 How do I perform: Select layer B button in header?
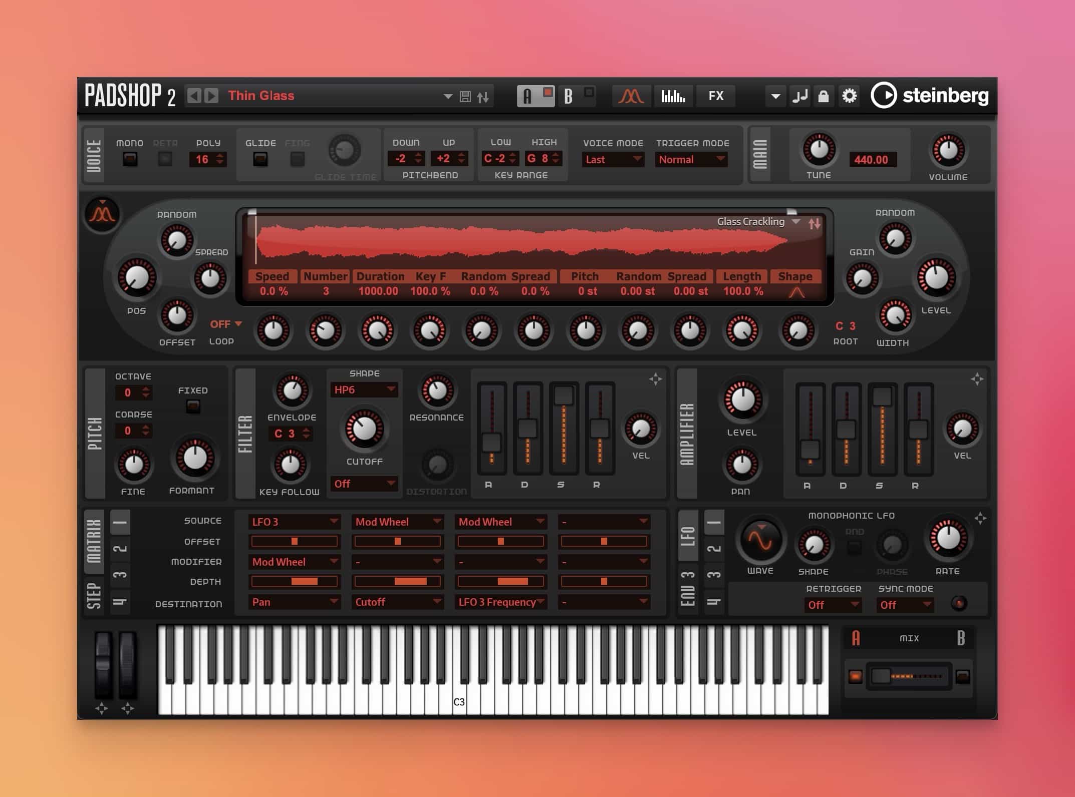pos(569,96)
